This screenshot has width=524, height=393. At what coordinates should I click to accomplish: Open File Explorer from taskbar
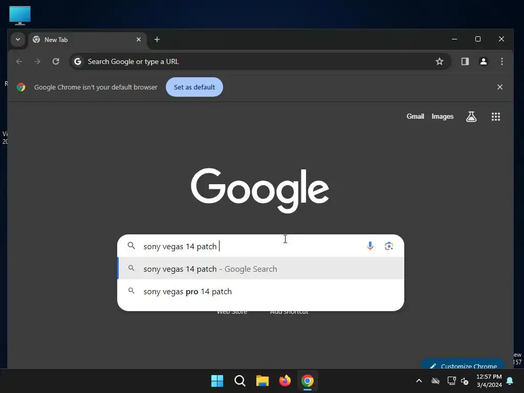point(263,381)
